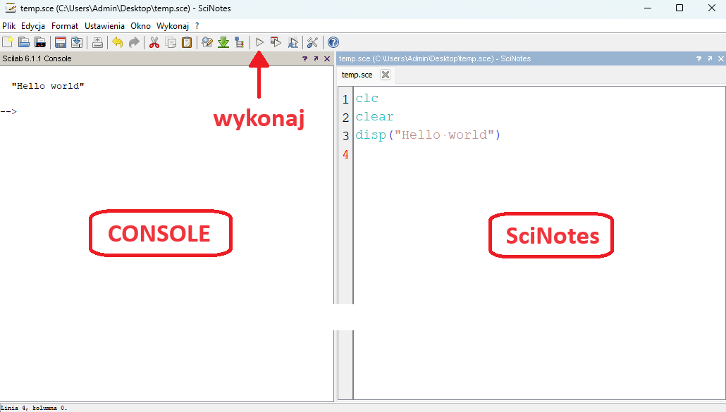Close the temp.sce tab with X
This screenshot has height=412, width=726.
[386, 75]
